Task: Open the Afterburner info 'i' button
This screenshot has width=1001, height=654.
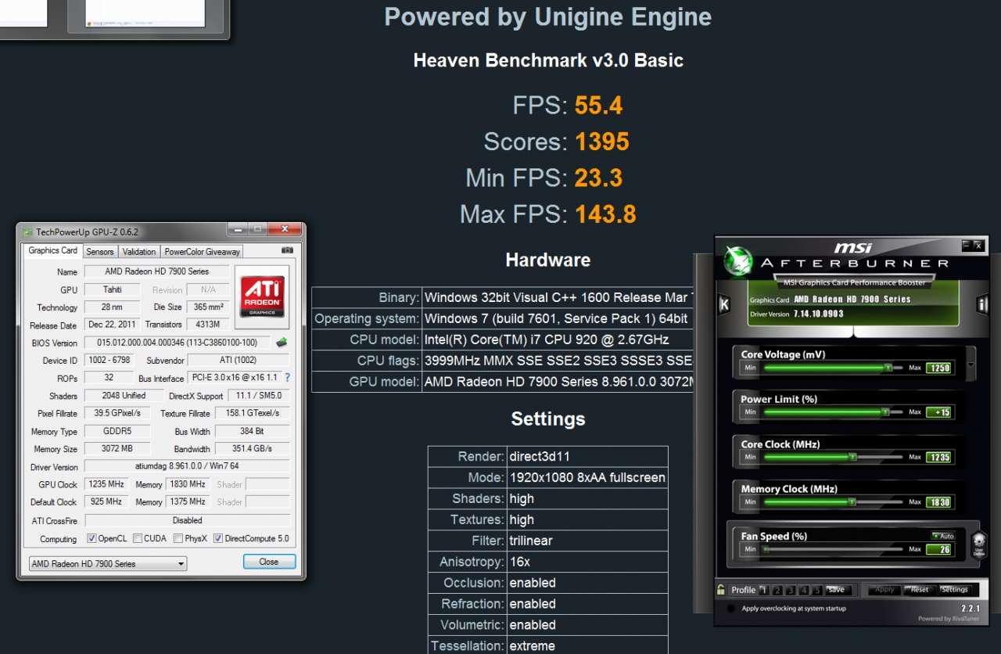Action: 983,304
